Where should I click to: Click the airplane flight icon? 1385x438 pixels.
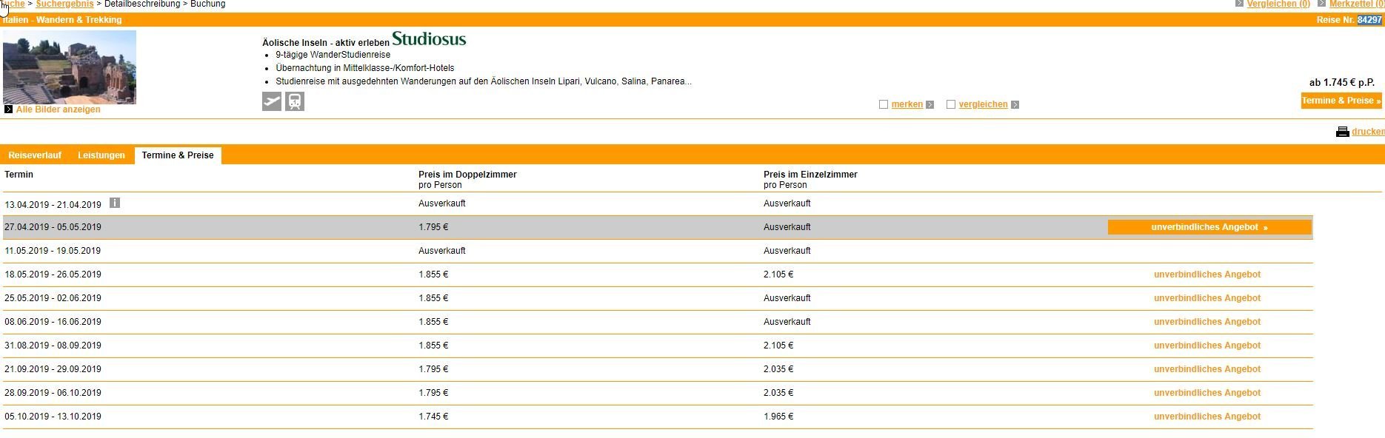point(272,101)
